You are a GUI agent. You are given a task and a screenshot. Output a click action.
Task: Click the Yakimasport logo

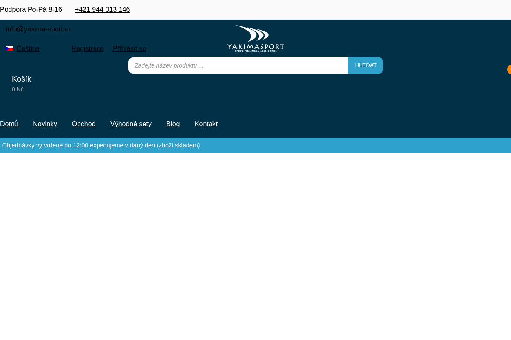coord(255,39)
